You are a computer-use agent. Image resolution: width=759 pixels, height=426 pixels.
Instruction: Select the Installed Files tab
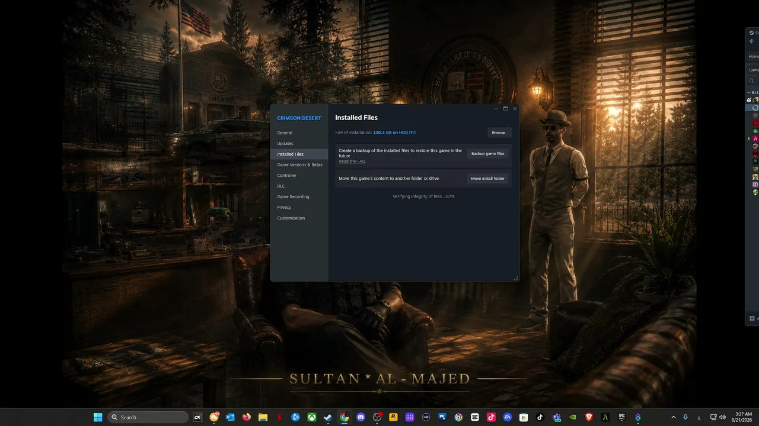pyautogui.click(x=299, y=154)
